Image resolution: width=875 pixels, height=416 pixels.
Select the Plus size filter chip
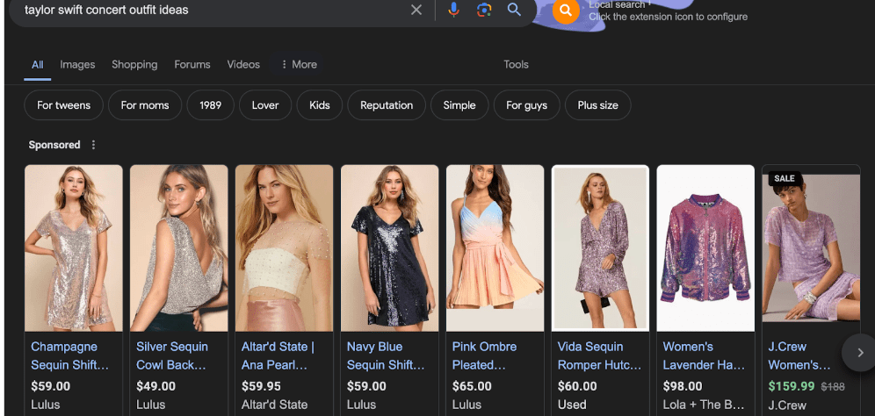coord(597,105)
